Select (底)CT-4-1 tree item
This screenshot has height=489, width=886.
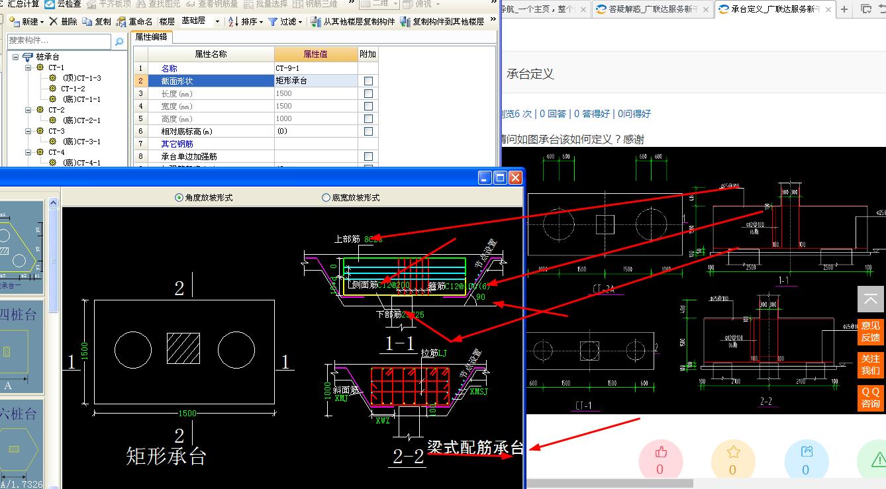pyautogui.click(x=81, y=163)
